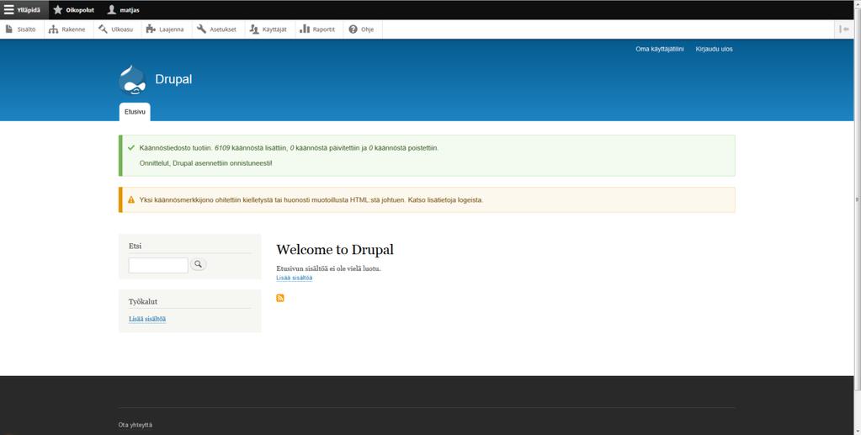The width and height of the screenshot is (861, 435).
Task: Click the Käyttäjät people icon
Action: click(253, 29)
